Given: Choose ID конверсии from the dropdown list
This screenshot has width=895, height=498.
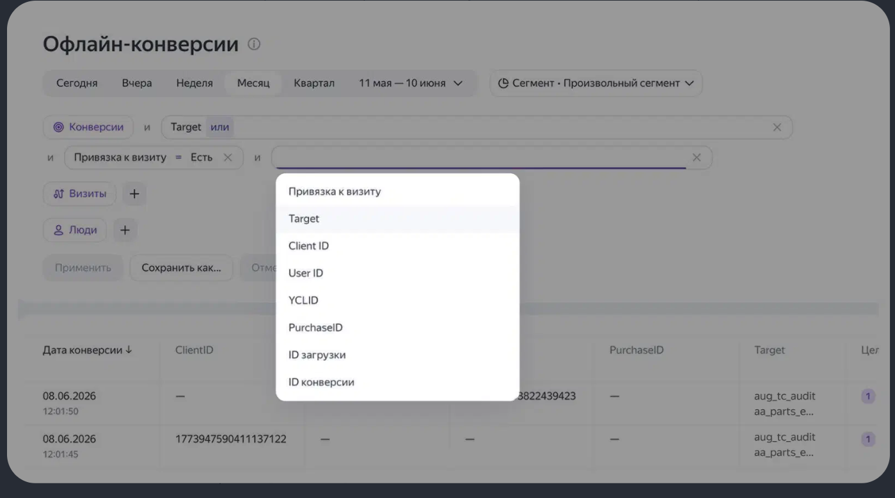Looking at the screenshot, I should 397,382.
